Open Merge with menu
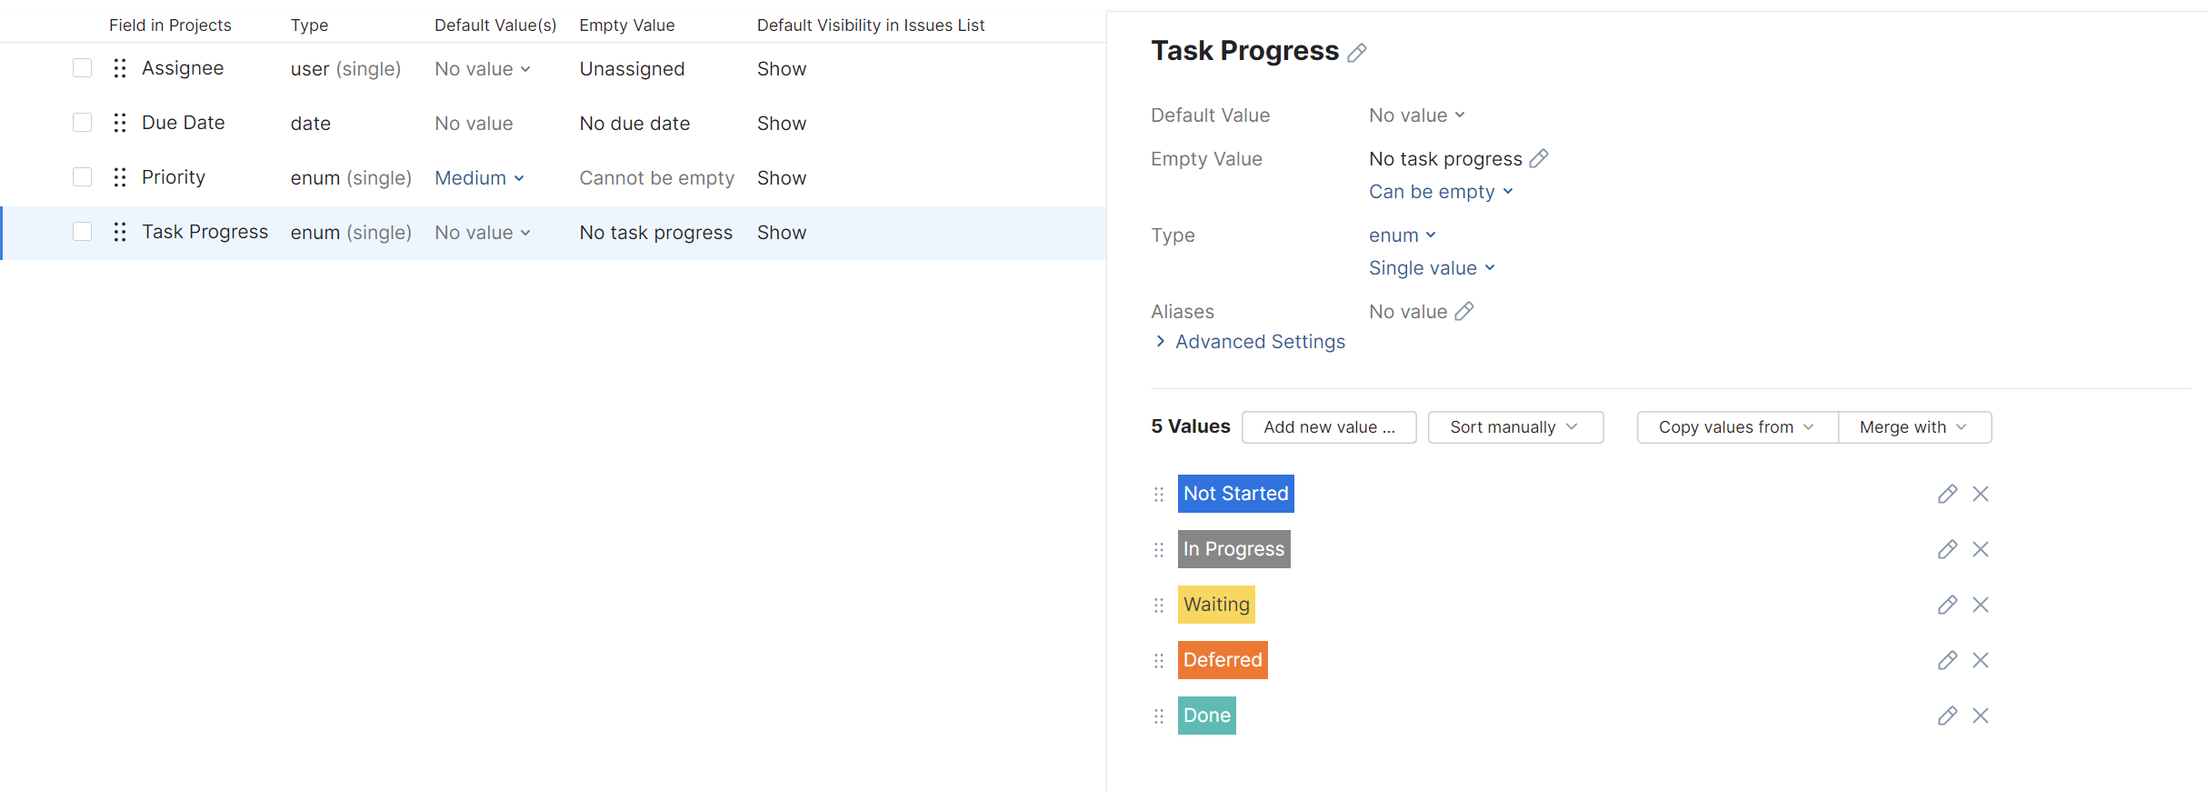Viewport: 2207px width, 791px height. click(x=1913, y=427)
